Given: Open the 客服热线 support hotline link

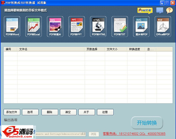Looking at the screenshot, I should [134, 134].
